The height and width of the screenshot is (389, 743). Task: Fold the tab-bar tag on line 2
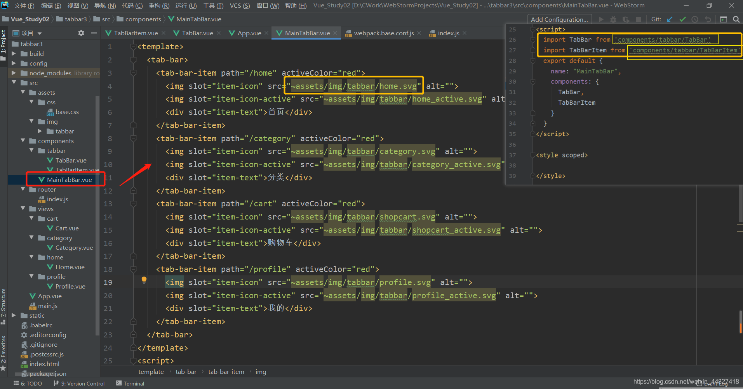pyautogui.click(x=134, y=60)
